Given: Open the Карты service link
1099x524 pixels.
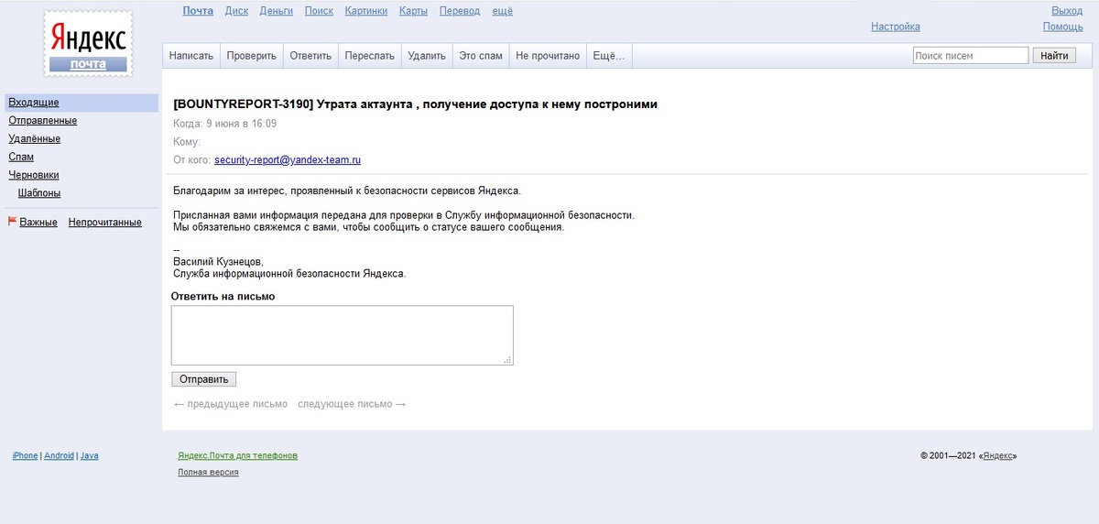Looking at the screenshot, I should point(414,11).
